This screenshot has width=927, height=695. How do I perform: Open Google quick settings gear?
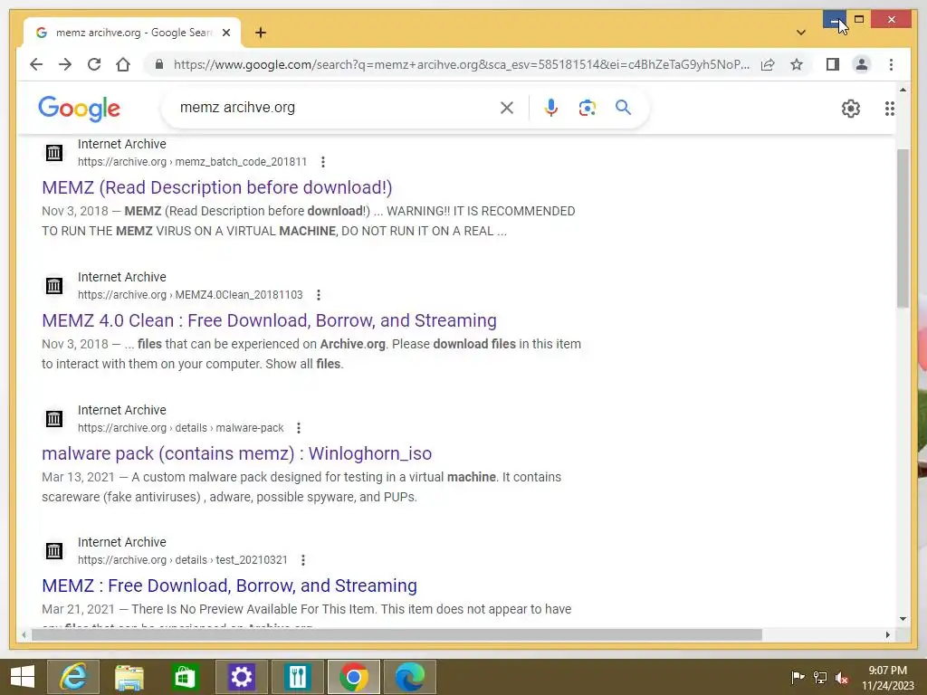(851, 109)
